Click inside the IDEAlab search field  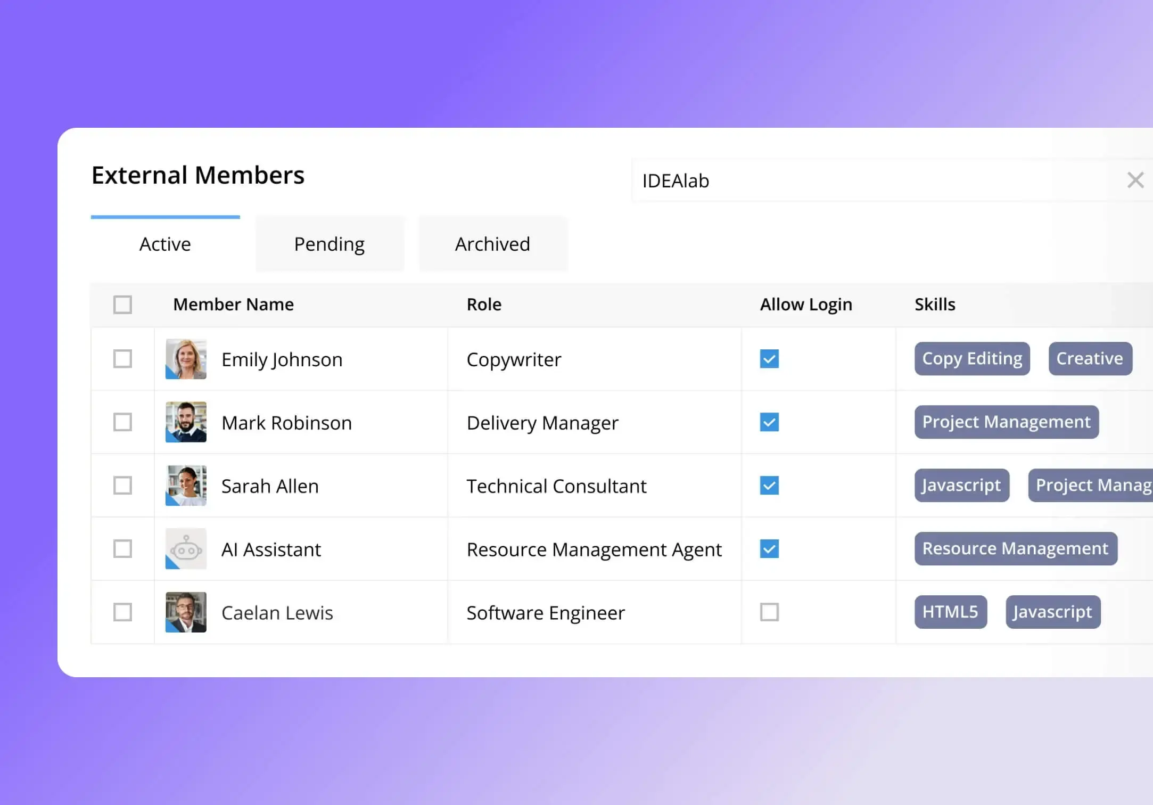coord(852,181)
